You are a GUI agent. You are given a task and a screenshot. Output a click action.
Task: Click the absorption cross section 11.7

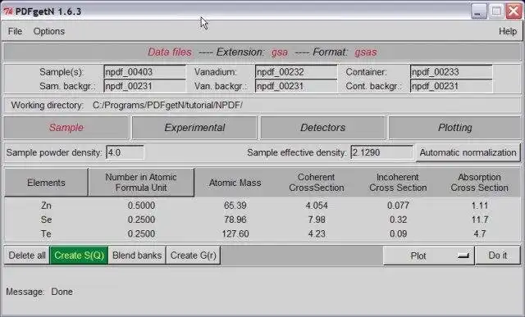point(479,220)
